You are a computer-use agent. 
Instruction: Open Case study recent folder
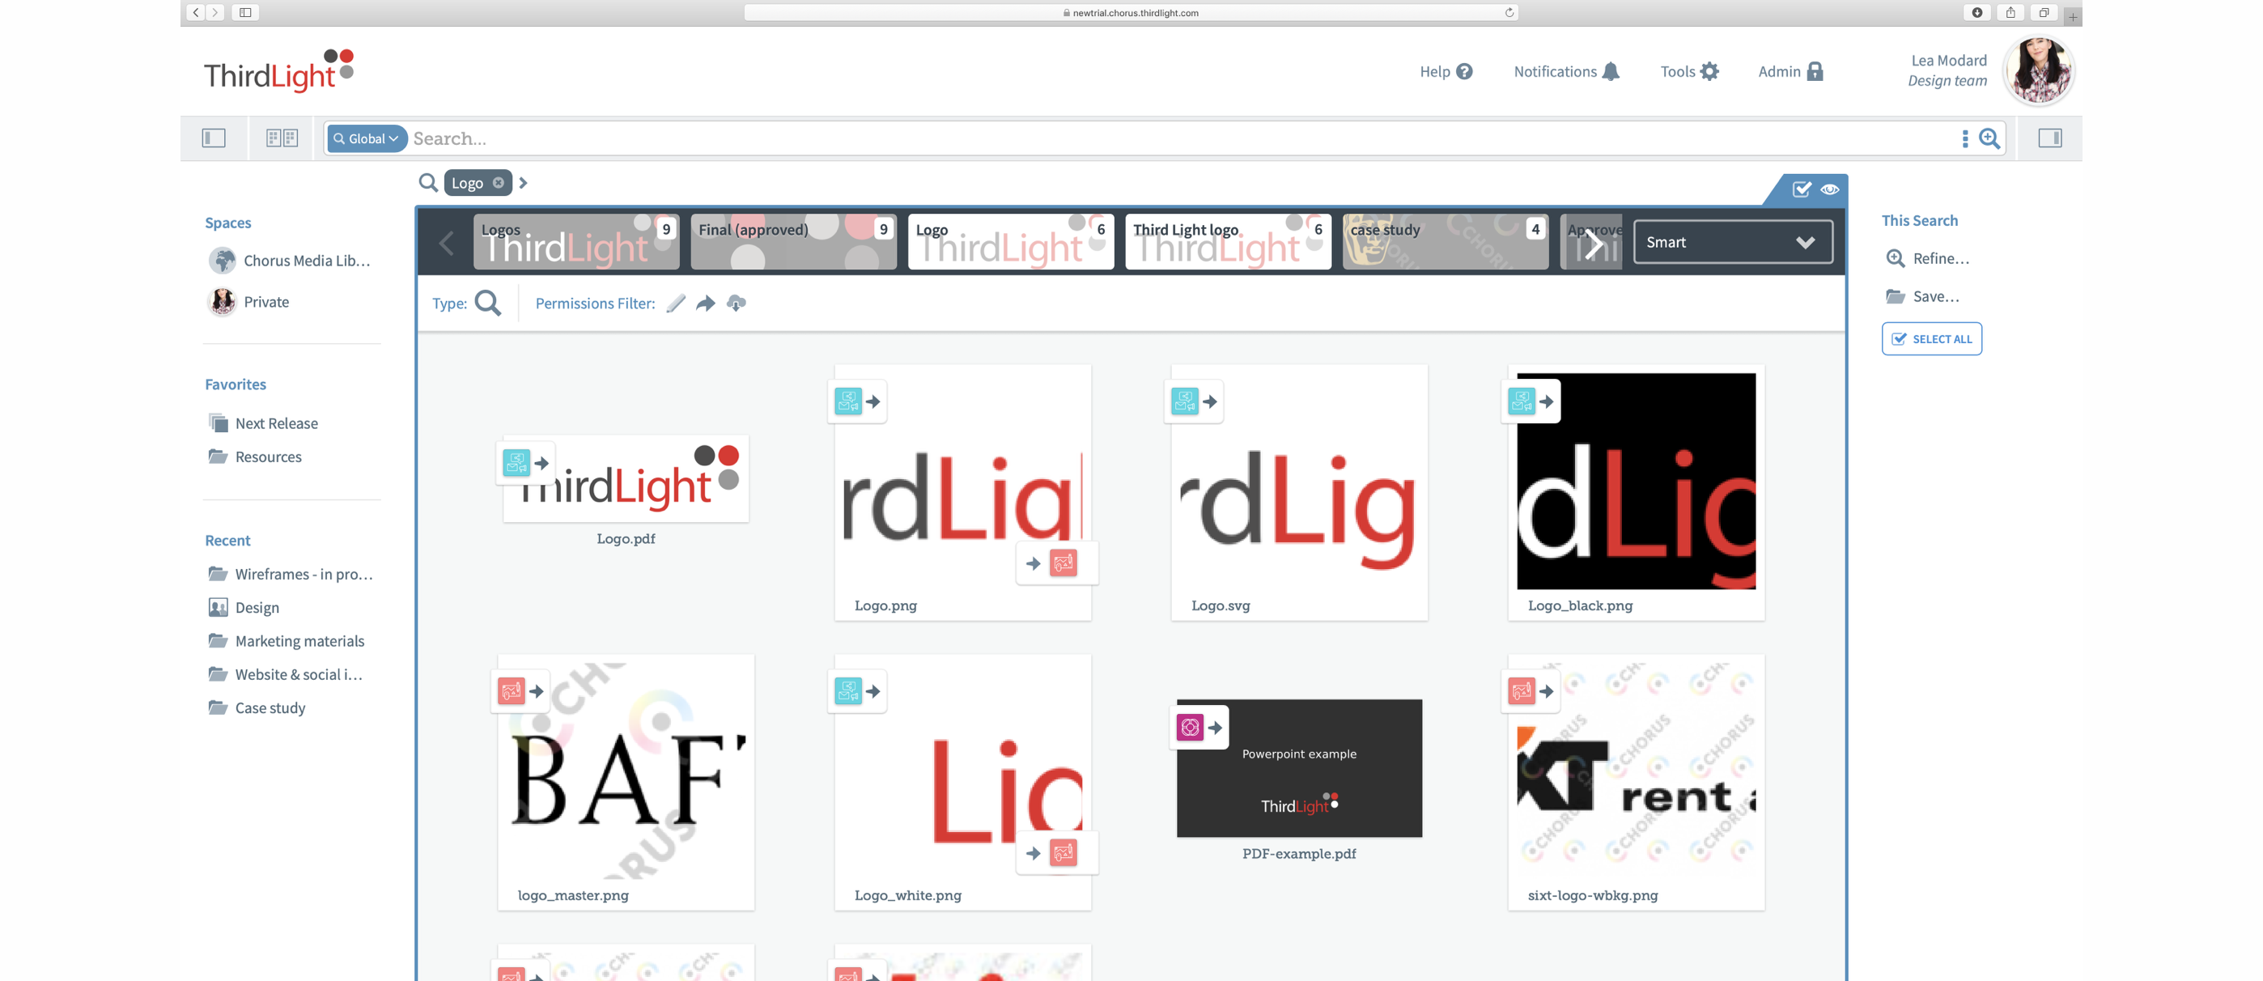pos(257,708)
